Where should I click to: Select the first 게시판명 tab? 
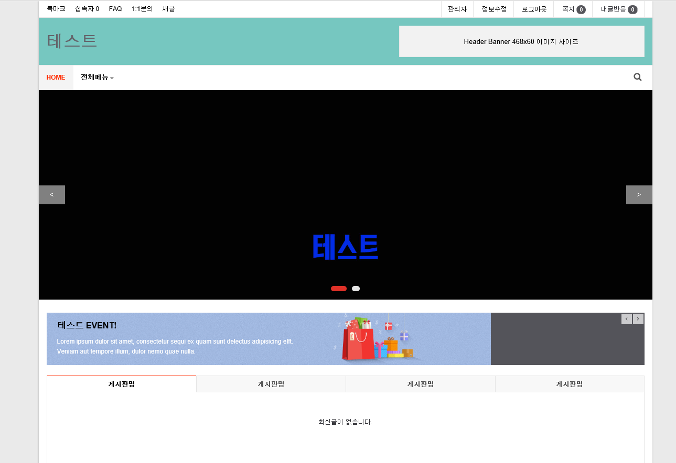pyautogui.click(x=122, y=384)
